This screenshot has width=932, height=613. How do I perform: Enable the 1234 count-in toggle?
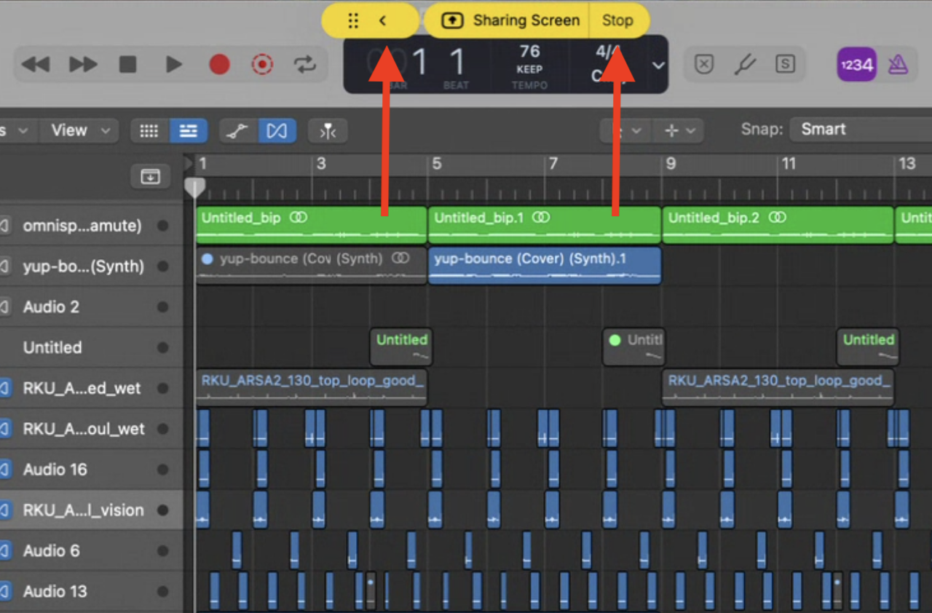(856, 64)
